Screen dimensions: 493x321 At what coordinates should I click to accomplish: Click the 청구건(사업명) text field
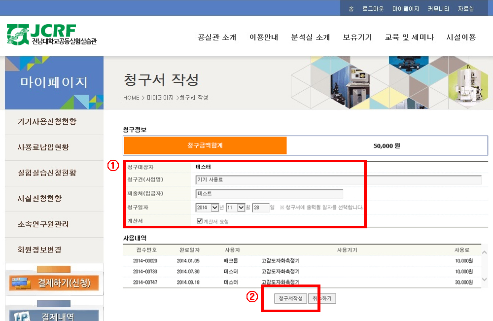pyautogui.click(x=338, y=180)
